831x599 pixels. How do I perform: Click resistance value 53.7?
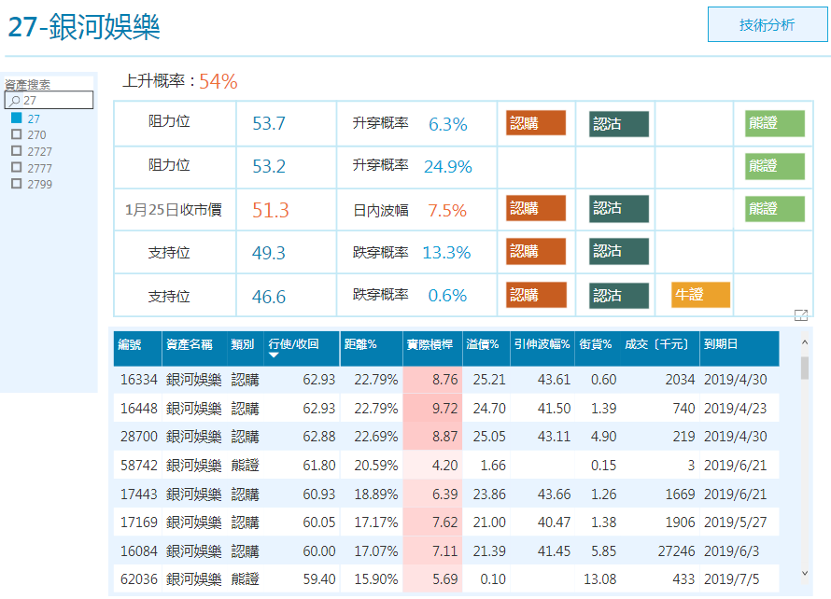269,123
